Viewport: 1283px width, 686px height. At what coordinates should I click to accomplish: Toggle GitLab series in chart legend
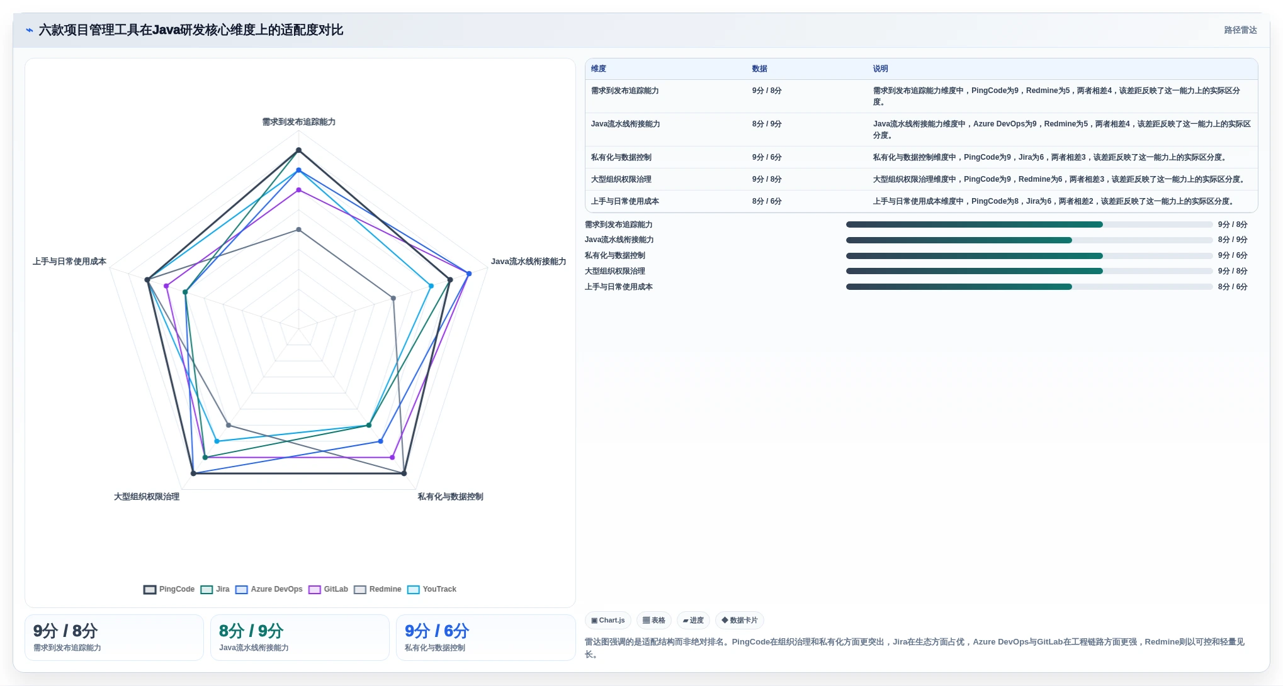[328, 589]
